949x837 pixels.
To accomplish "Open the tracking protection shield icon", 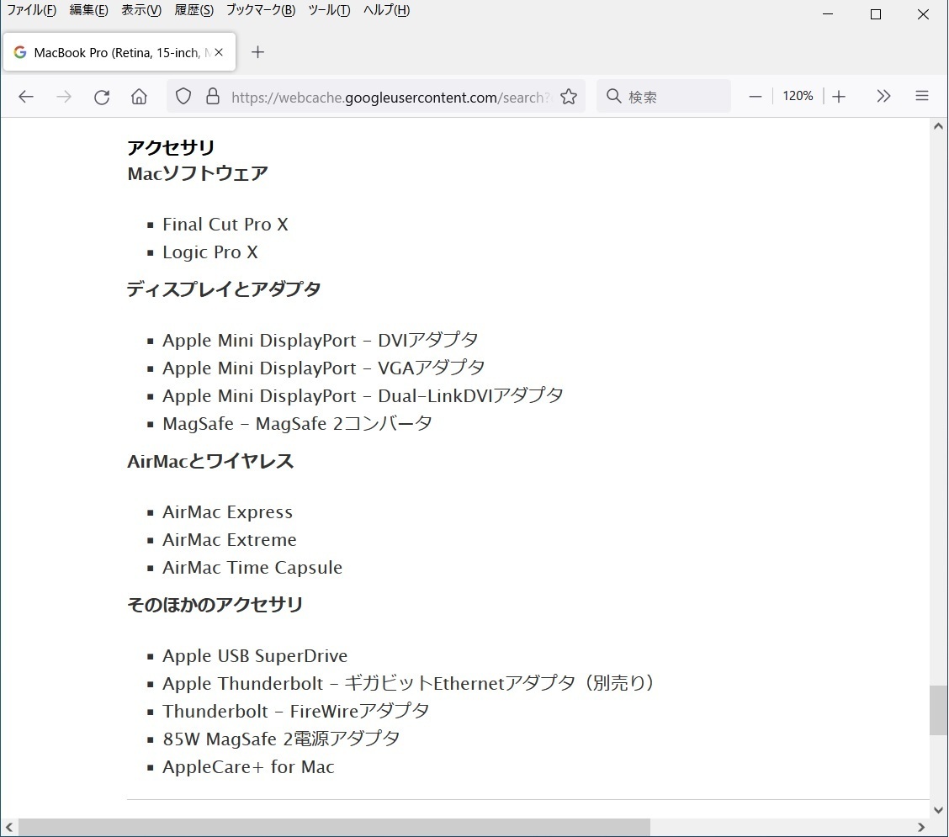I will click(x=183, y=97).
